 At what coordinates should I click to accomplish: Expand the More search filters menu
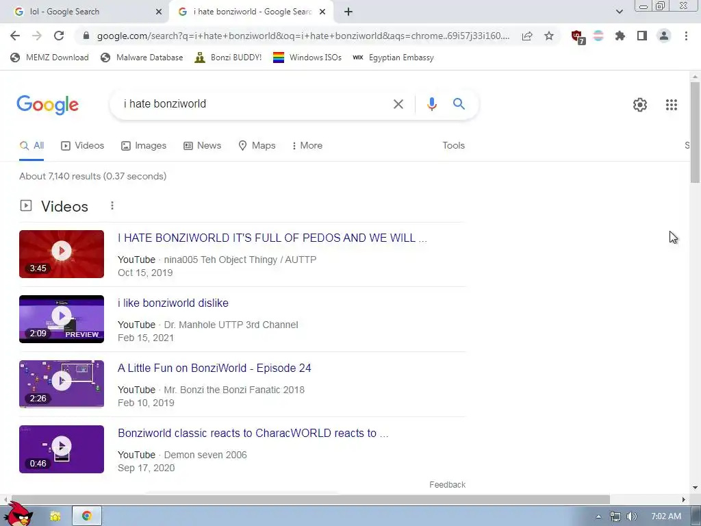307,145
